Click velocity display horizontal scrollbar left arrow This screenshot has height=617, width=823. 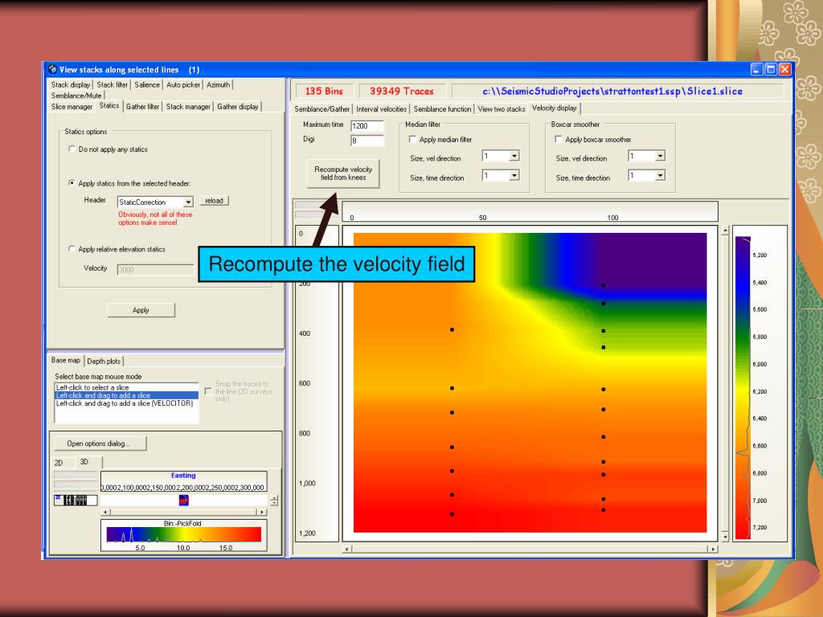pos(346,549)
